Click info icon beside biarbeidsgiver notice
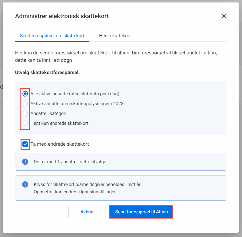242x237 pixels. pyautogui.click(x=25, y=184)
